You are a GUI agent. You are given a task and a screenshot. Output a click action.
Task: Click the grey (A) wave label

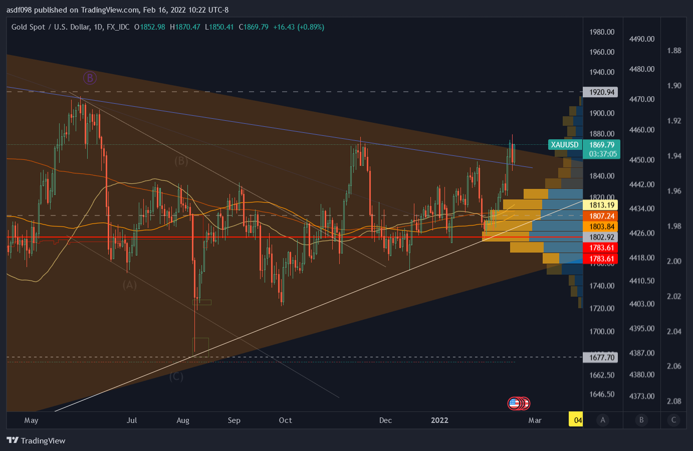(x=130, y=285)
